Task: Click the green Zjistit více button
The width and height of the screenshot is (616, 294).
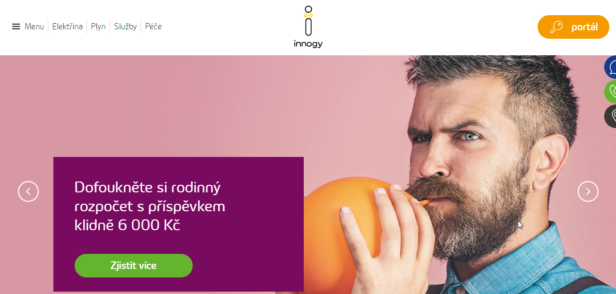Action: click(x=134, y=266)
